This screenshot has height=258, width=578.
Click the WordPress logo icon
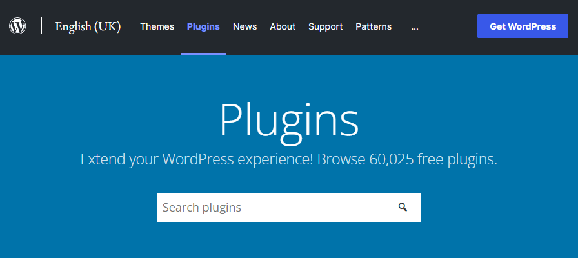click(x=17, y=26)
